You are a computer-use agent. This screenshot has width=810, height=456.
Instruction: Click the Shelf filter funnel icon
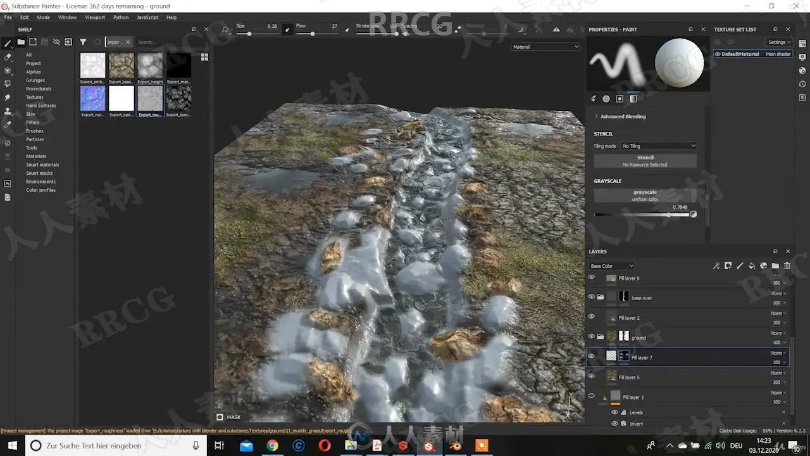point(83,42)
